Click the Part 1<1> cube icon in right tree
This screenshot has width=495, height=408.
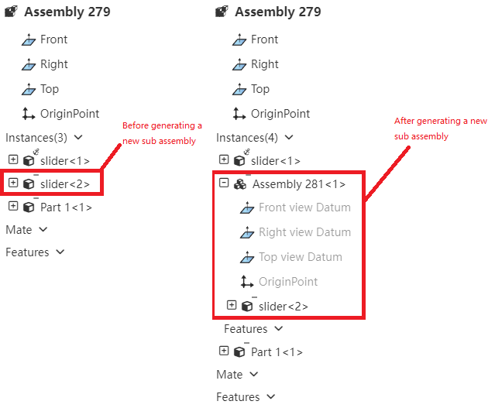239,351
